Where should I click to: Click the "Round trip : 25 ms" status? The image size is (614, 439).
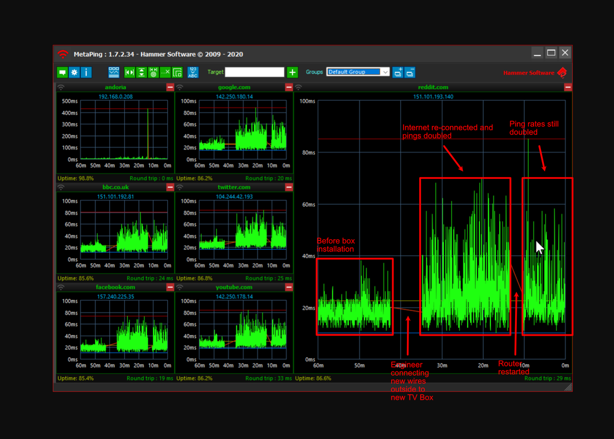[269, 279]
